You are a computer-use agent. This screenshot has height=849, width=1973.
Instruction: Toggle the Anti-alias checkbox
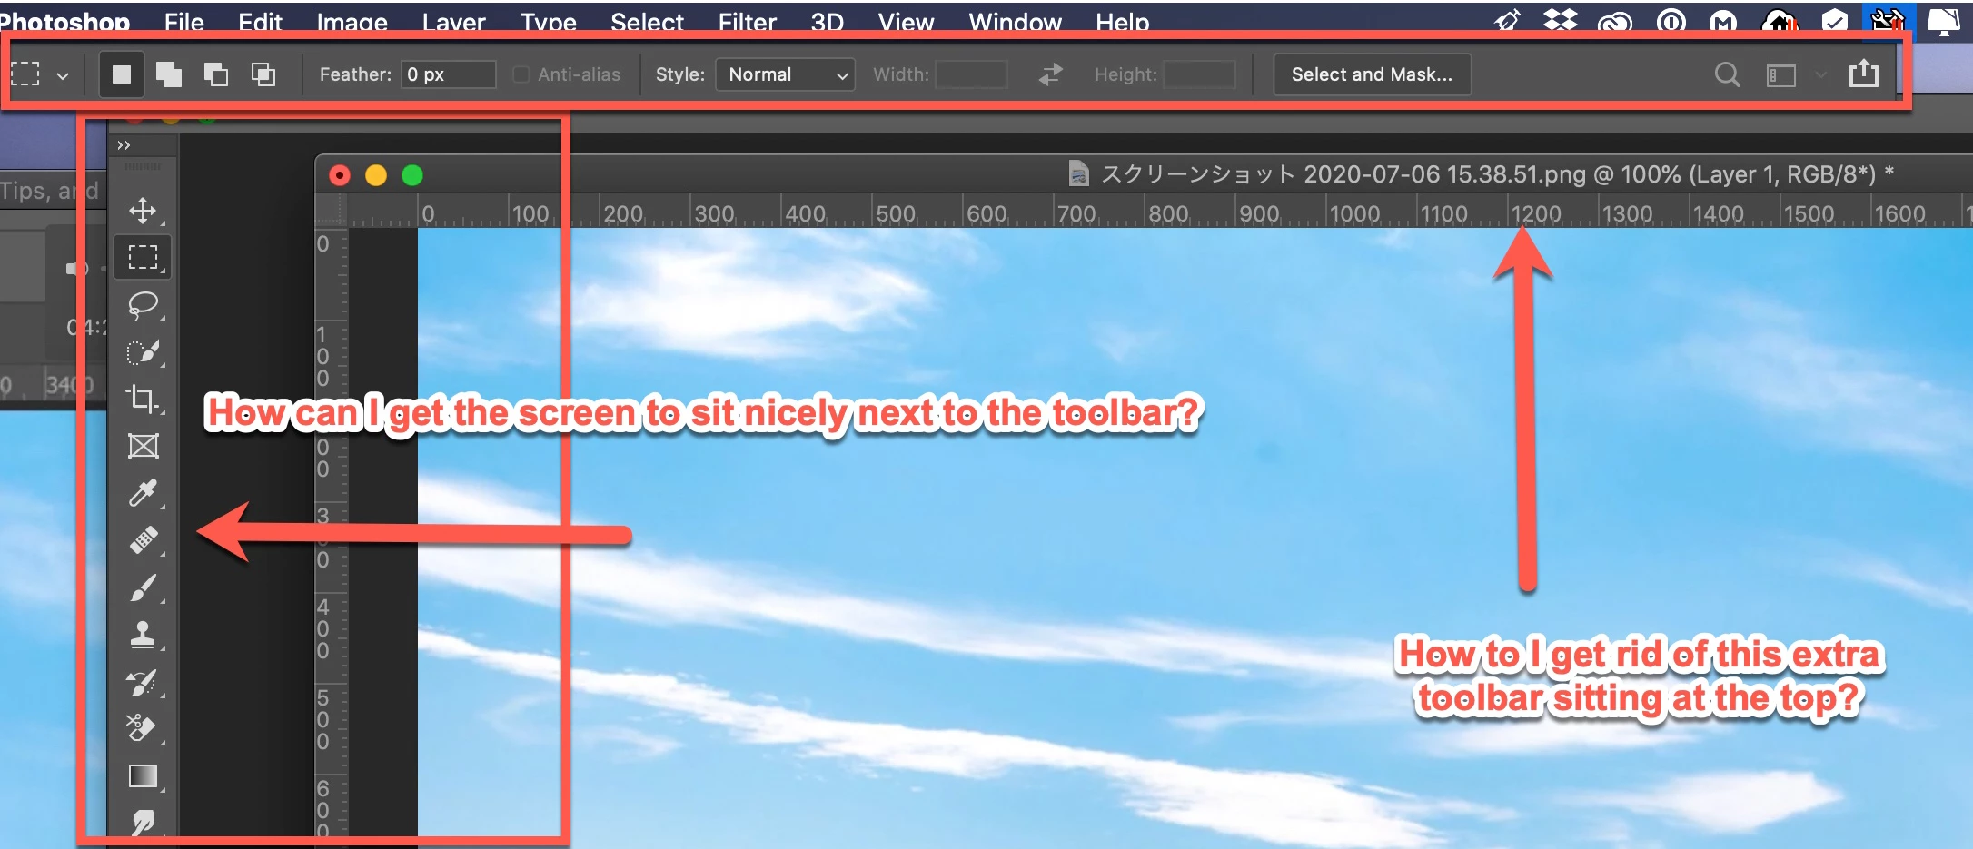pos(521,74)
